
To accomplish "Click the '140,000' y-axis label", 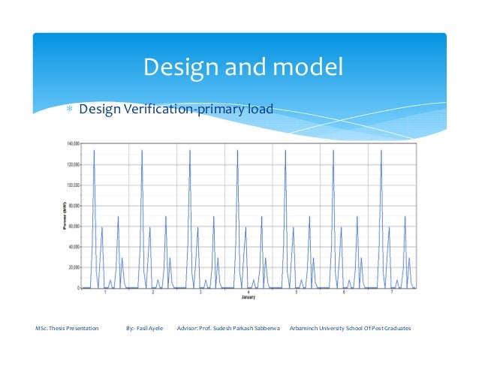I will (73, 143).
